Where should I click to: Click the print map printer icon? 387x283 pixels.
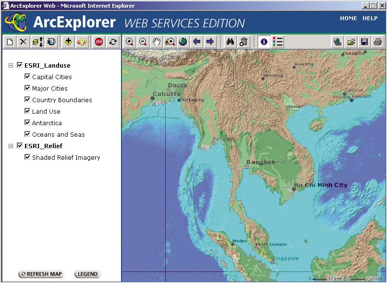click(377, 42)
